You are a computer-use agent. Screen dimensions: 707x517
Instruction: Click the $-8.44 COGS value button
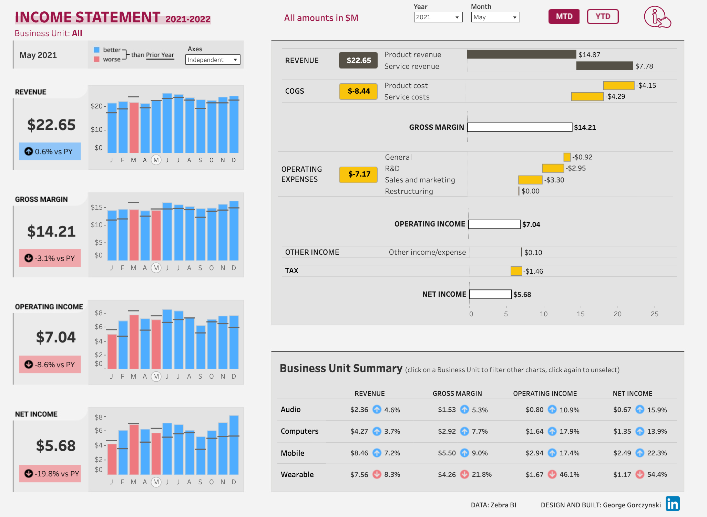pyautogui.click(x=358, y=91)
